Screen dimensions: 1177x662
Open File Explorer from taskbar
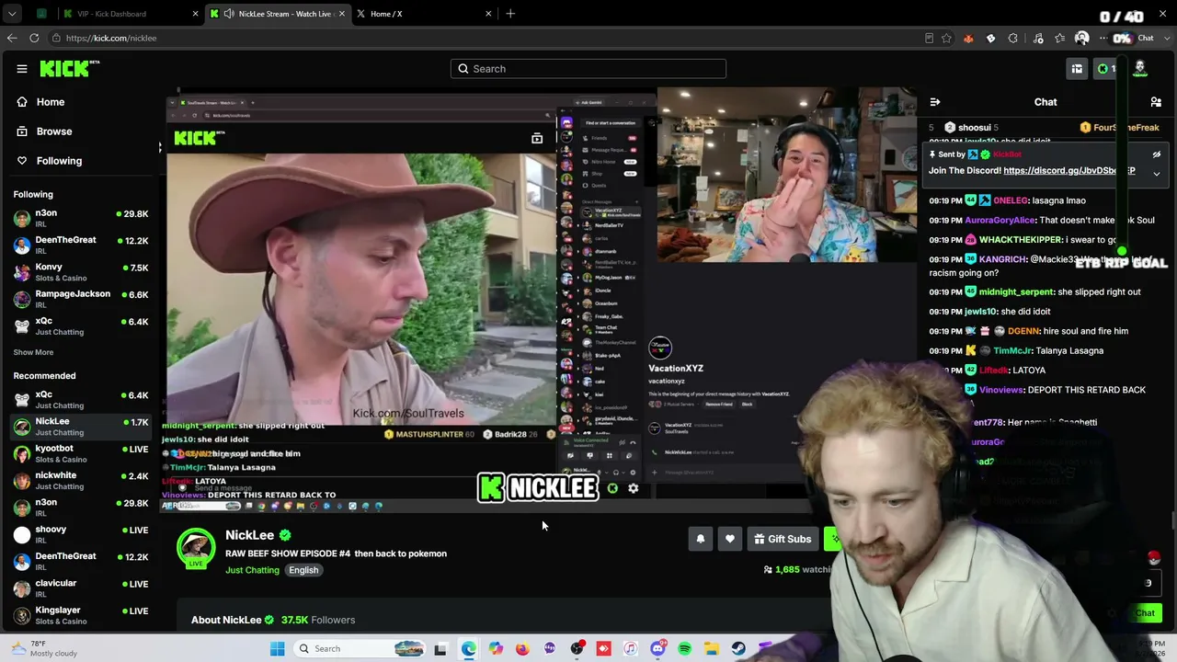712,649
